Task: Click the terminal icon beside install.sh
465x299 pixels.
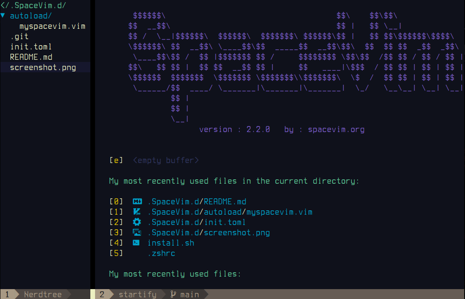Action: pyautogui.click(x=136, y=243)
